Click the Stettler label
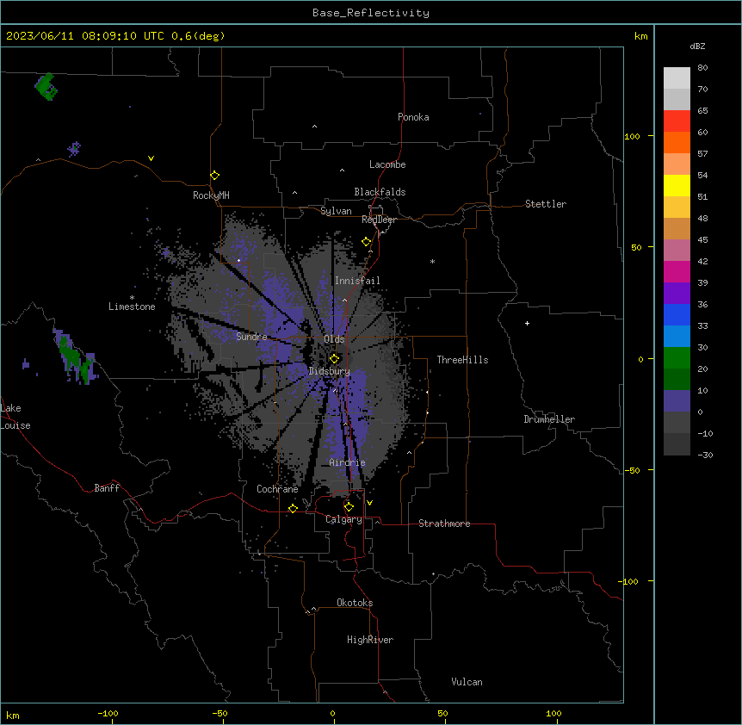This screenshot has height=725, width=742. click(x=546, y=204)
